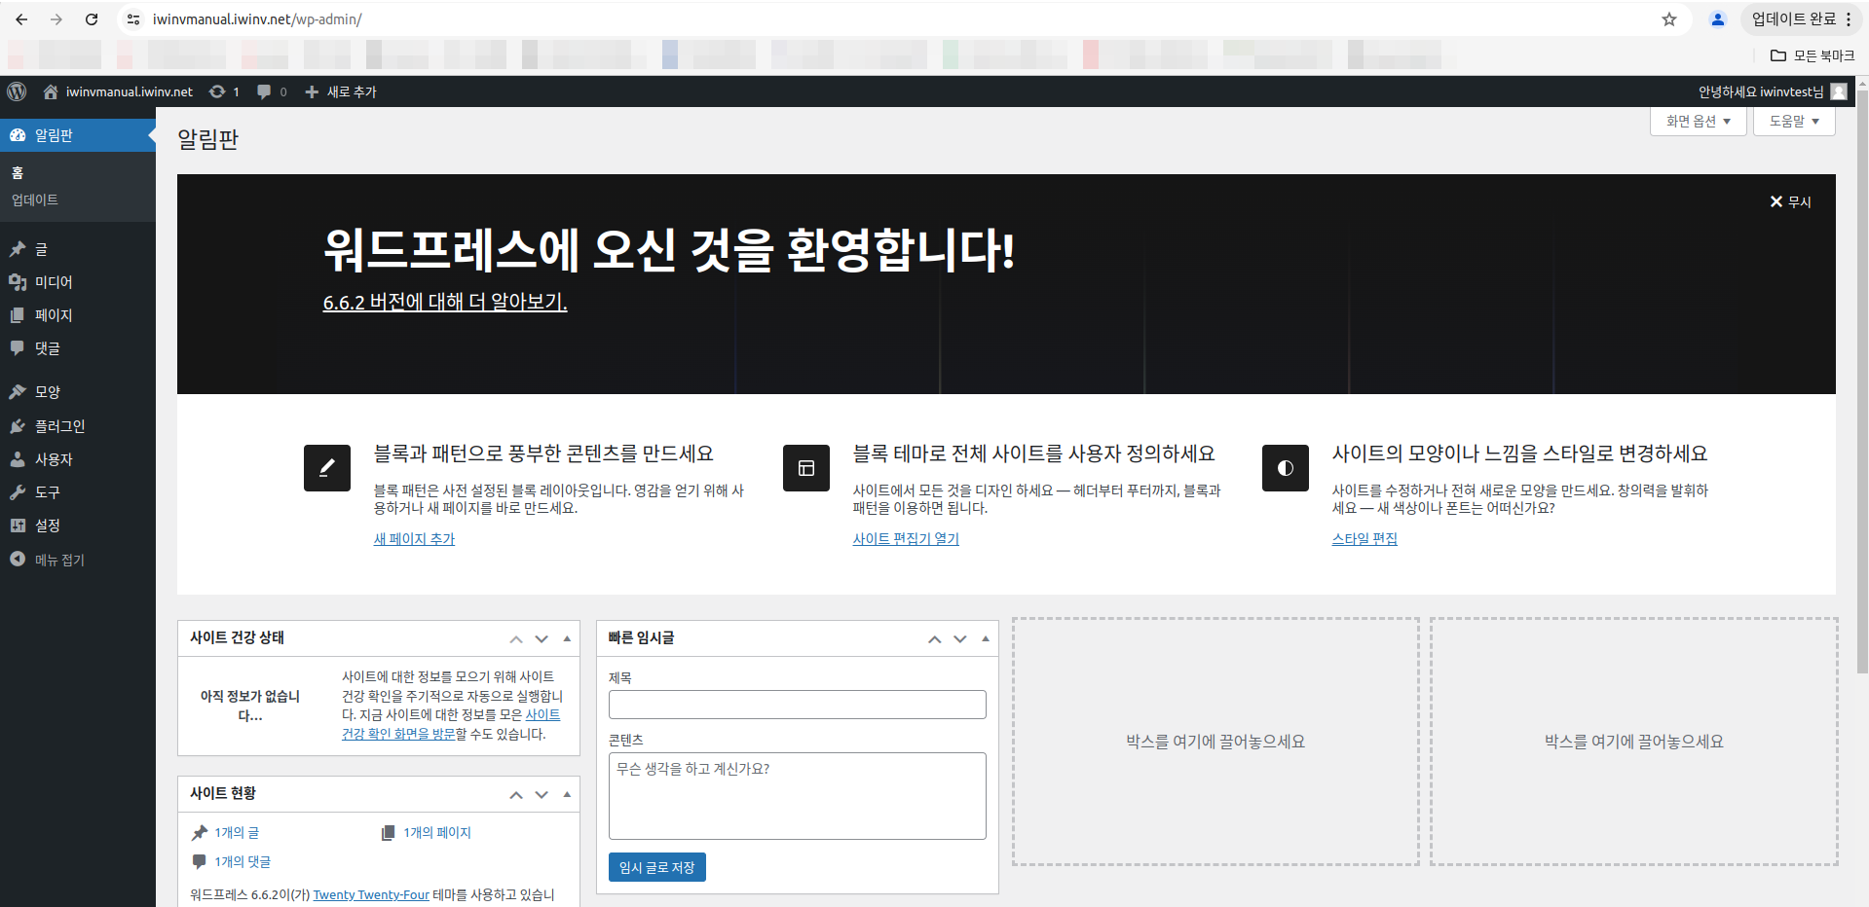
Task: Open the WordPress logo menu
Action: coord(17,91)
